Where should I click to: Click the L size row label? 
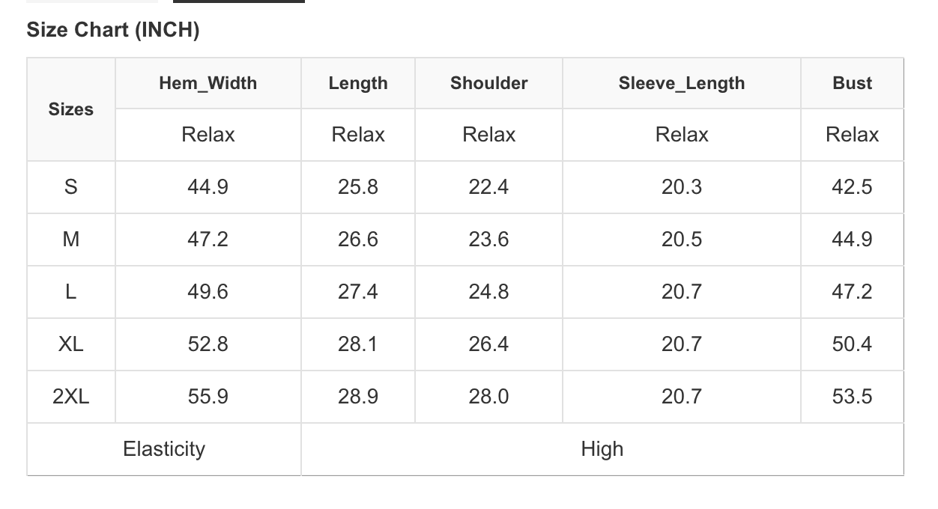(71, 292)
